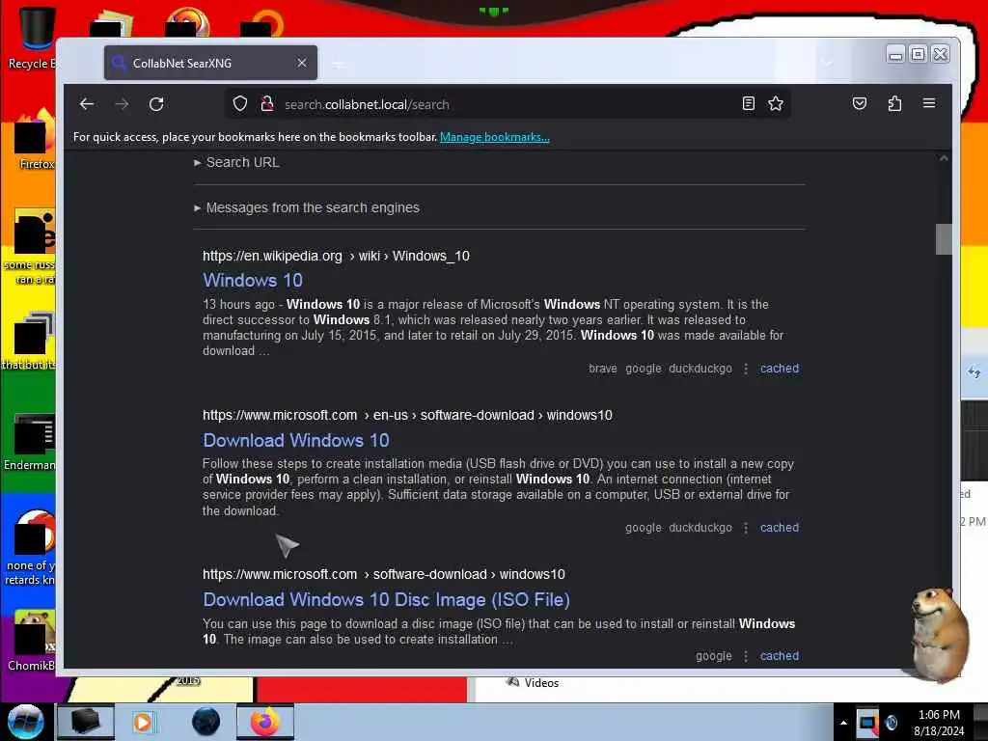Reload the page with the refresh icon
This screenshot has width=988, height=741.
click(156, 104)
